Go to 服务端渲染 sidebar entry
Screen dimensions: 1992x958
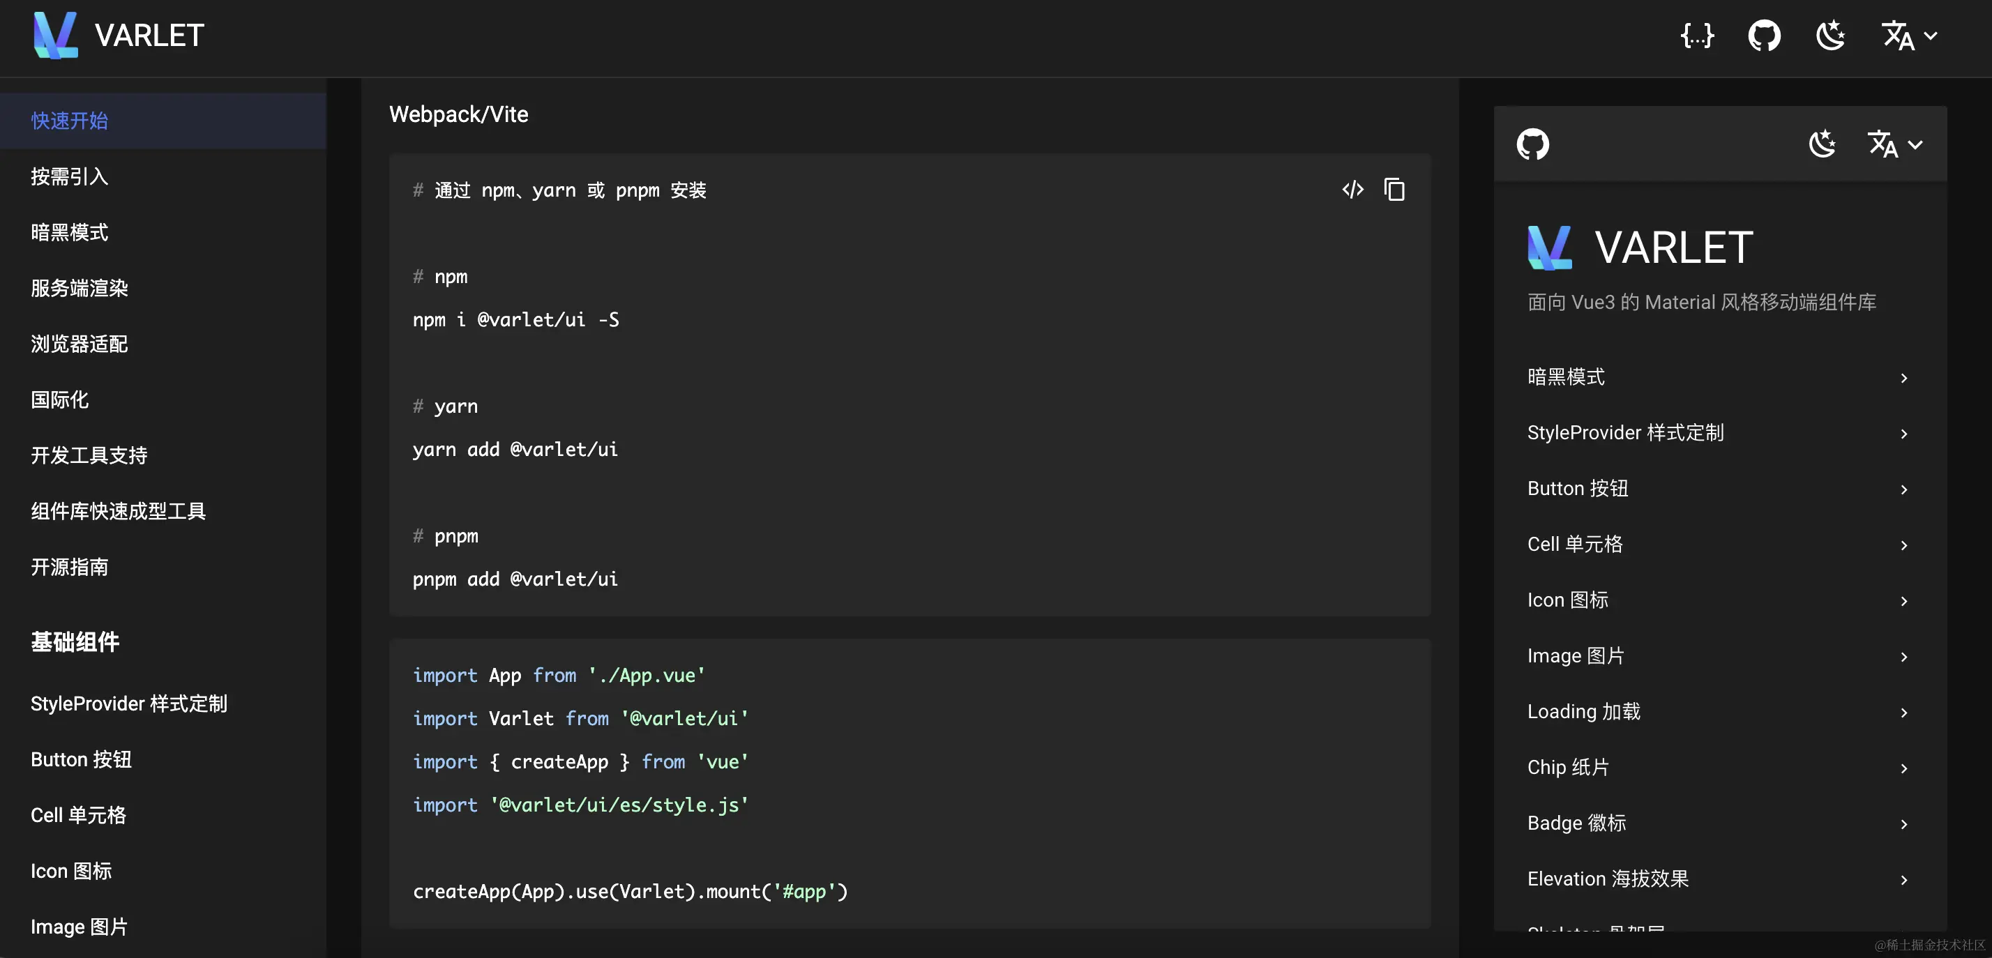pos(80,289)
